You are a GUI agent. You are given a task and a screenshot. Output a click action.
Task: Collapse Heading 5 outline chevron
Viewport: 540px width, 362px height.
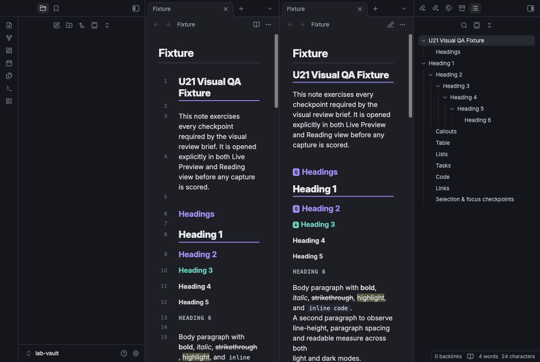(452, 109)
